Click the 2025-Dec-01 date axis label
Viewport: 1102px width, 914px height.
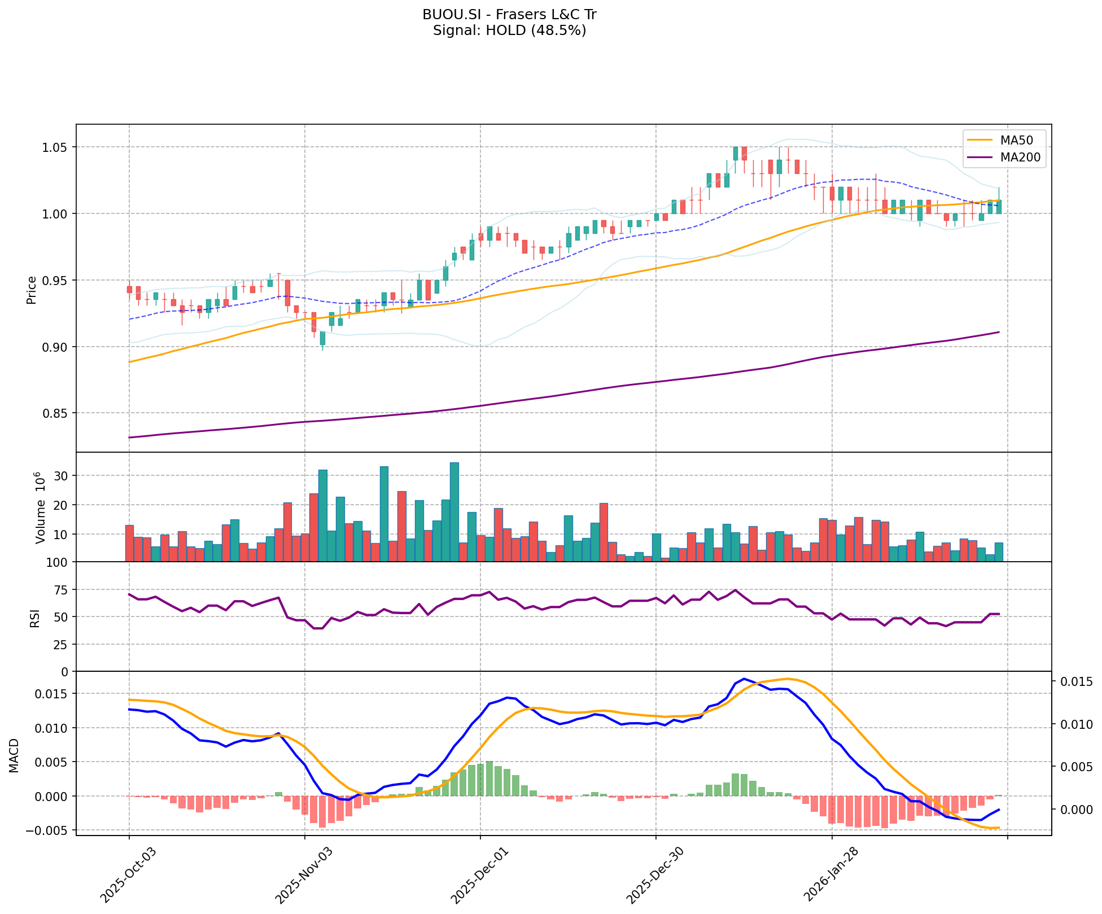click(x=480, y=875)
